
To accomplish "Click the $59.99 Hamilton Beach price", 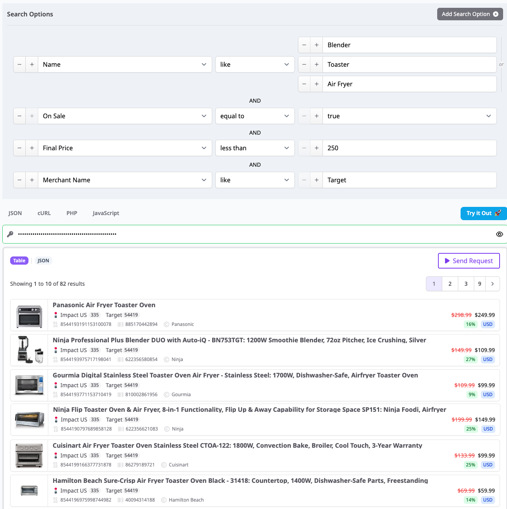I will pos(486,491).
